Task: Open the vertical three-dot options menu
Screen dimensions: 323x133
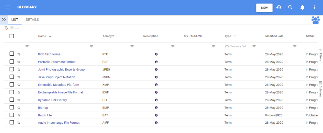Action: coord(314,7)
